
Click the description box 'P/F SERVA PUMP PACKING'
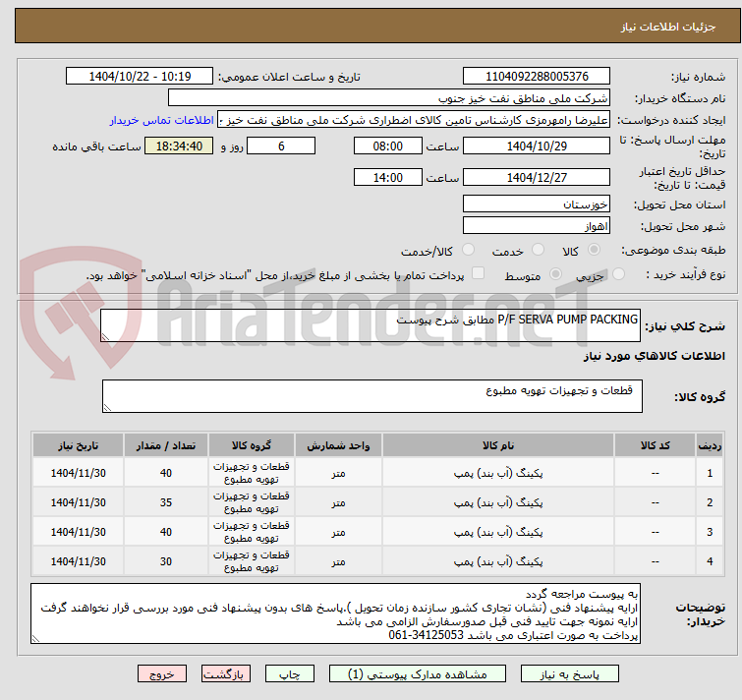(371, 325)
